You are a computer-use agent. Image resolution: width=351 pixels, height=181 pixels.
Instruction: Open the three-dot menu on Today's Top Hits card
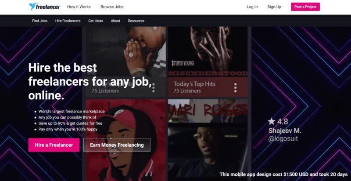[x=235, y=88]
